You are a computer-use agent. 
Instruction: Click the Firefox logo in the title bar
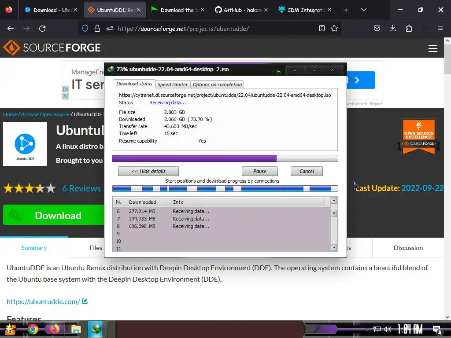[9, 10]
